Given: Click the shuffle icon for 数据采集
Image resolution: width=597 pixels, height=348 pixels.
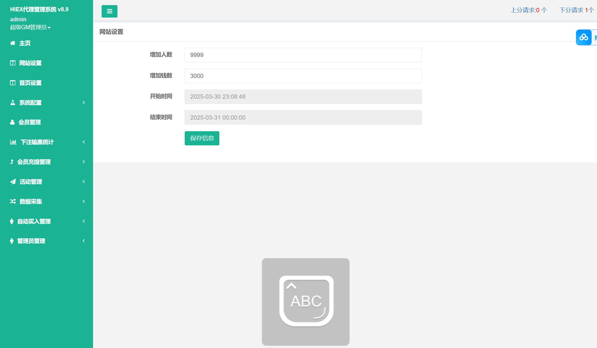Looking at the screenshot, I should pyautogui.click(x=13, y=201).
